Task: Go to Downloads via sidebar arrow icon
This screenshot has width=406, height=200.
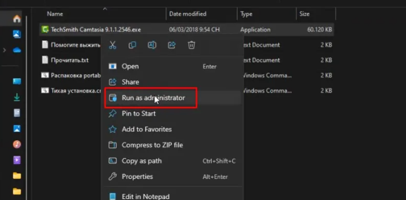Action: pyautogui.click(x=17, y=97)
